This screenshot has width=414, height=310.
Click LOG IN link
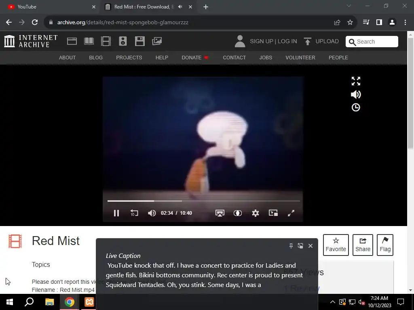pos(287,42)
